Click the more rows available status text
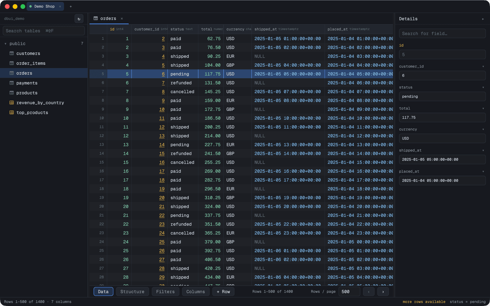490x306 pixels. (424, 302)
